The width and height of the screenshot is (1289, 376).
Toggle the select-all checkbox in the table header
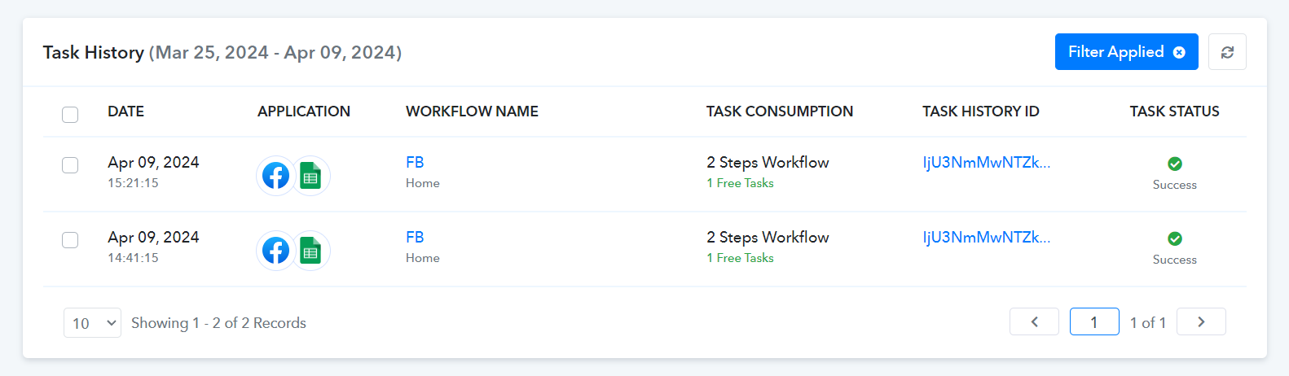pyautogui.click(x=70, y=114)
